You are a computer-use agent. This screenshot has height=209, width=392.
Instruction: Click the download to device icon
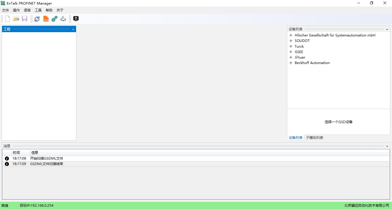pos(63,19)
